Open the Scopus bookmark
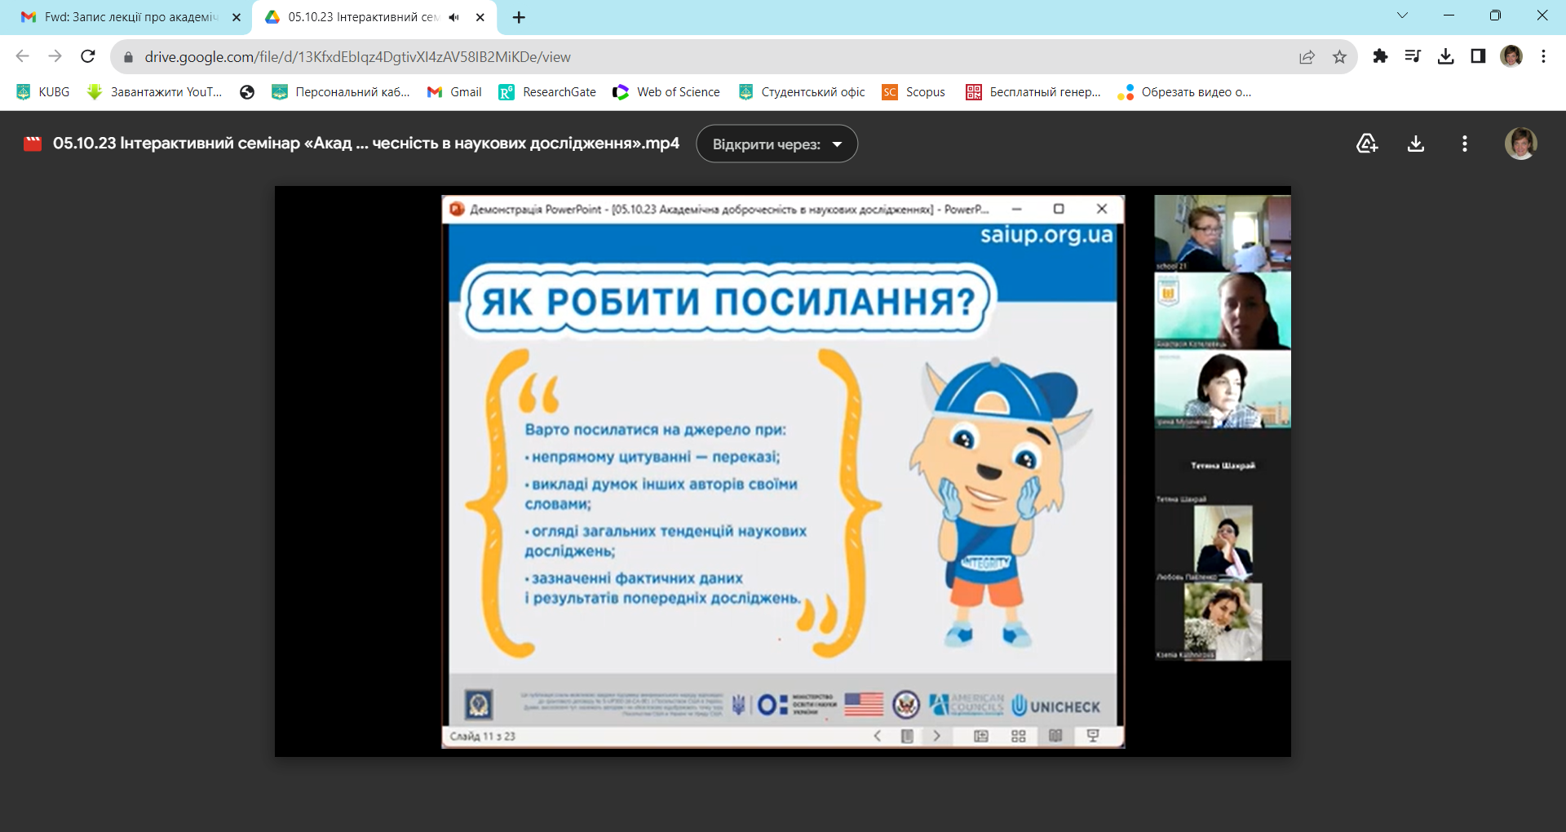Image resolution: width=1566 pixels, height=832 pixels. coord(913,92)
